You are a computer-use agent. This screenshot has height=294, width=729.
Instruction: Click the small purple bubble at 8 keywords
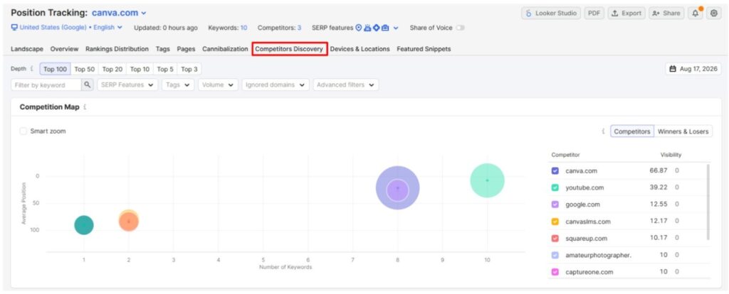pyautogui.click(x=397, y=190)
